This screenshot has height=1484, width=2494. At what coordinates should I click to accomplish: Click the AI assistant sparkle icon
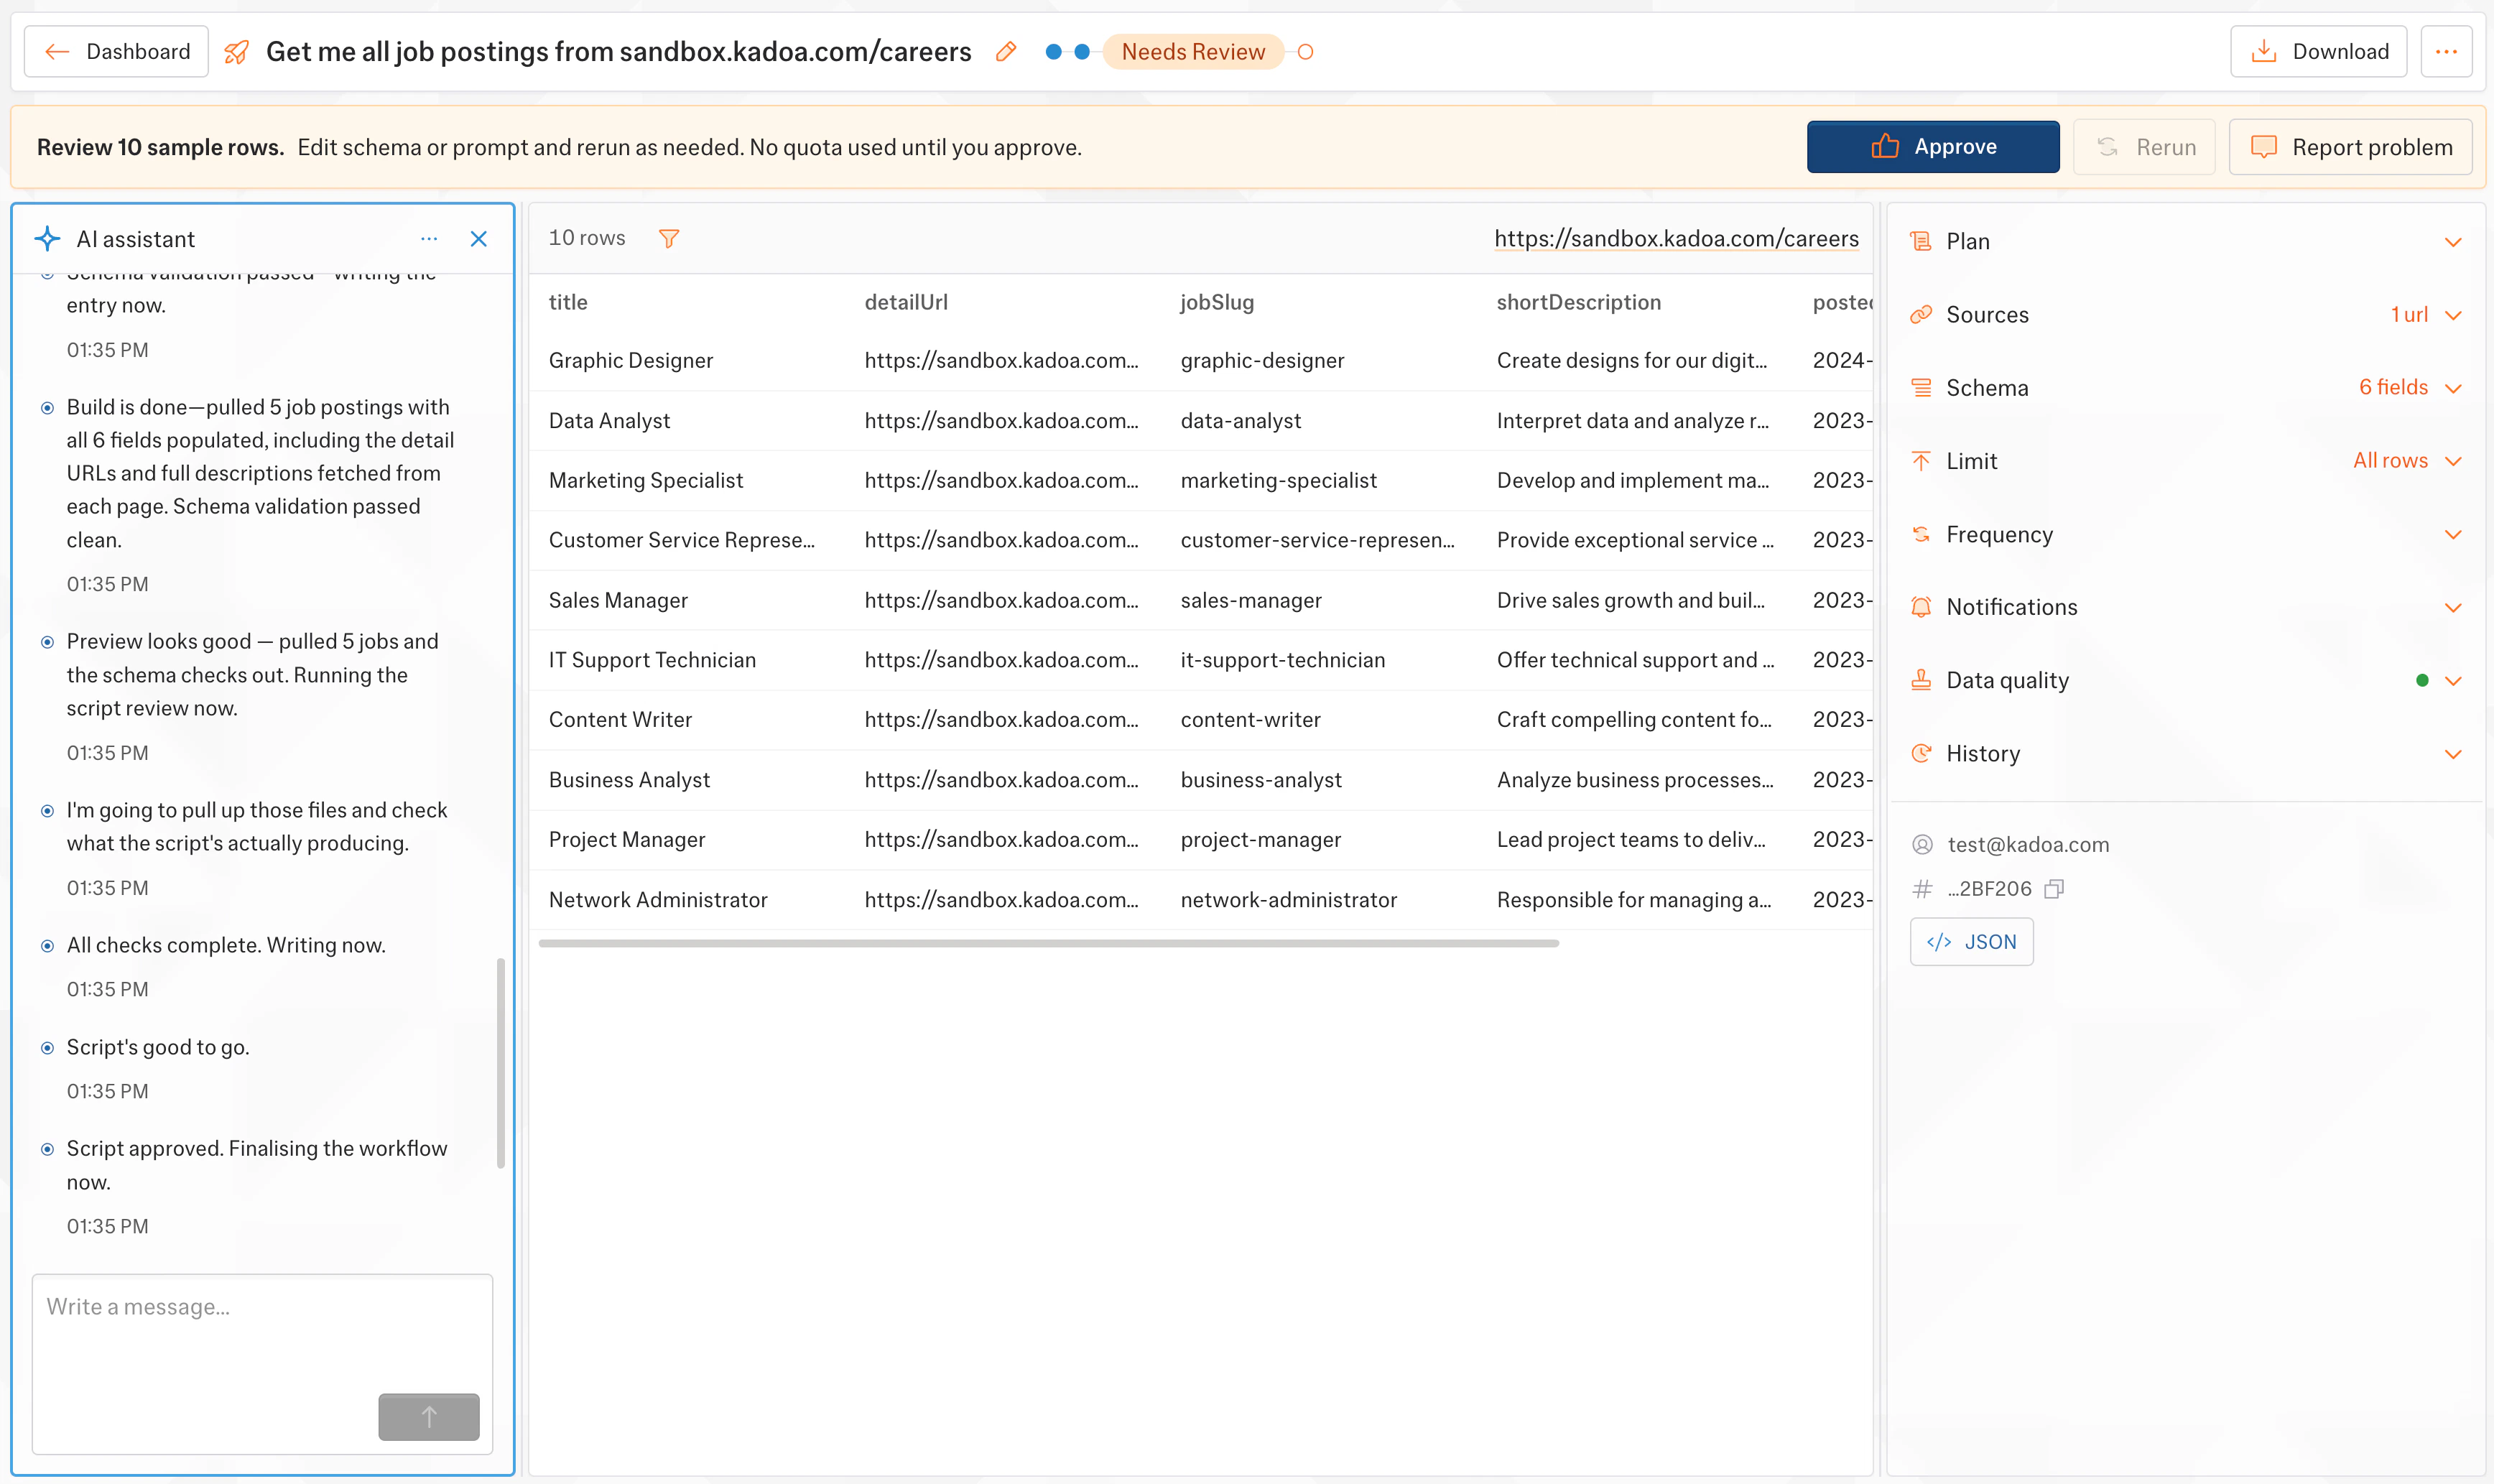click(47, 239)
